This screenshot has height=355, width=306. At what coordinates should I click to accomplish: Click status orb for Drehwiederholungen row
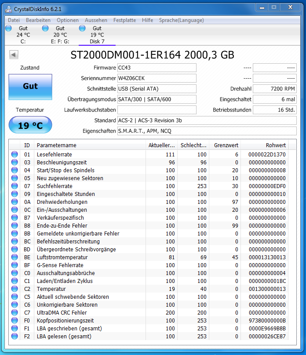pos(15,202)
